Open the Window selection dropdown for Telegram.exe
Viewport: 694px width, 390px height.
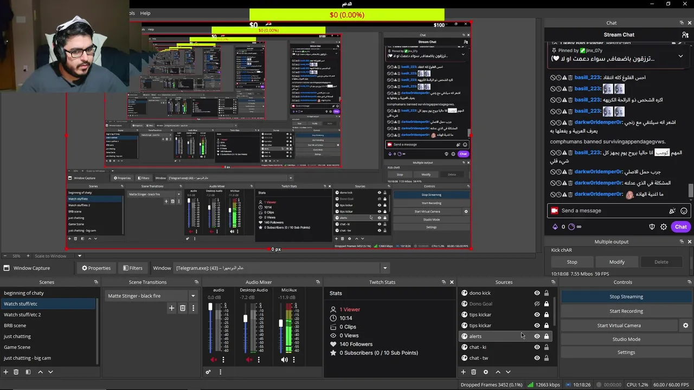point(385,268)
